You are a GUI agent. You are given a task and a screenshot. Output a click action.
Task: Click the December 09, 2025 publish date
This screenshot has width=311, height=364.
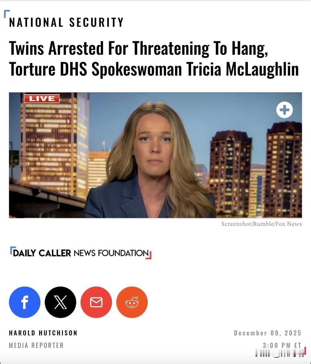click(x=267, y=333)
